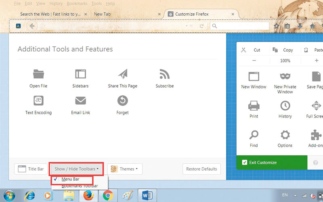Click the Open File folder icon
The image size is (323, 202).
pos(38,75)
